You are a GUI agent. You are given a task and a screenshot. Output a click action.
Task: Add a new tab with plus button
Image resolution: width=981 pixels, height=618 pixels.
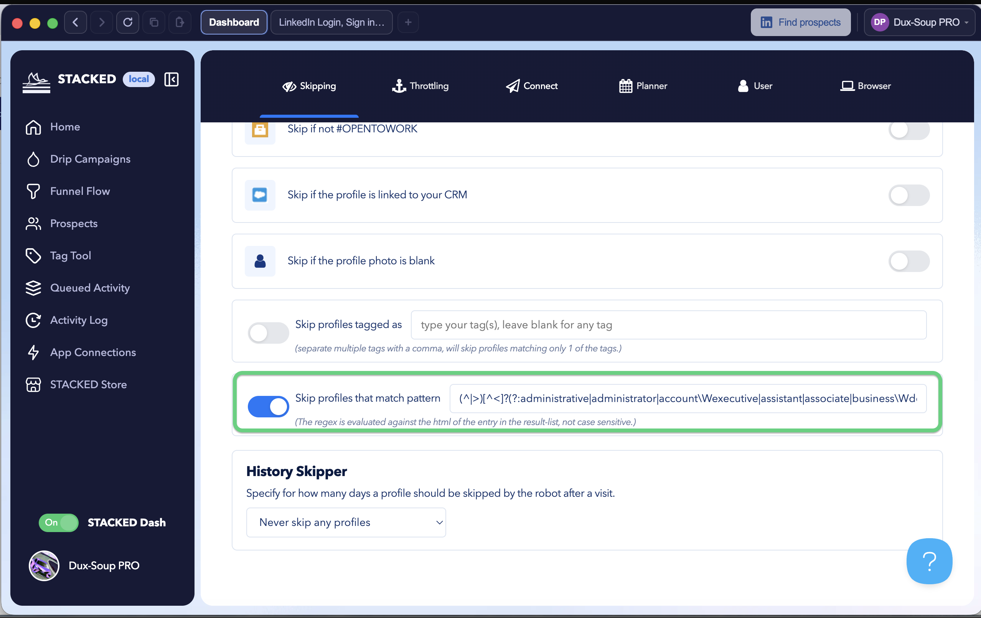[408, 22]
